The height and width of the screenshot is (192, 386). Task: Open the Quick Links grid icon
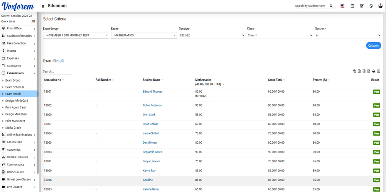tap(34, 22)
